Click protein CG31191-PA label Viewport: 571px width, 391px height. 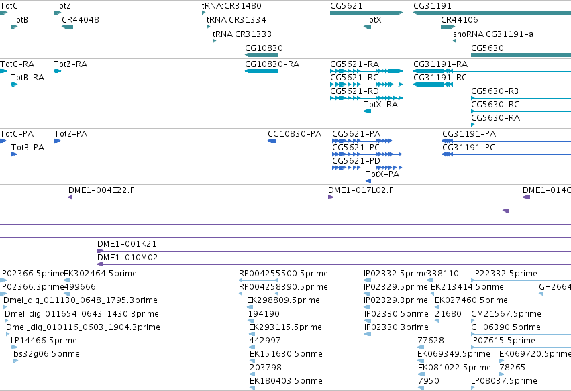(469, 134)
